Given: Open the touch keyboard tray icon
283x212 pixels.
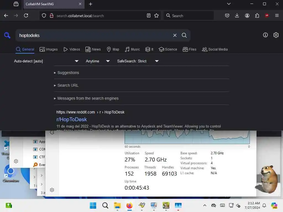Looking at the screenshot, I should 222,205.
